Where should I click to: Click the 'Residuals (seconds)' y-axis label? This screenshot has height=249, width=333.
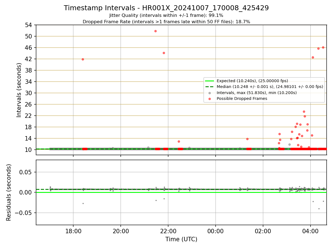pos(9,192)
